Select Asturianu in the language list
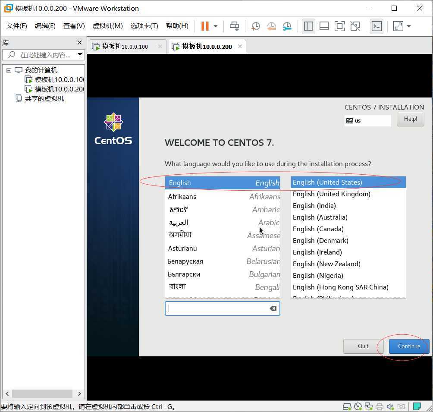The image size is (433, 412). tap(223, 248)
